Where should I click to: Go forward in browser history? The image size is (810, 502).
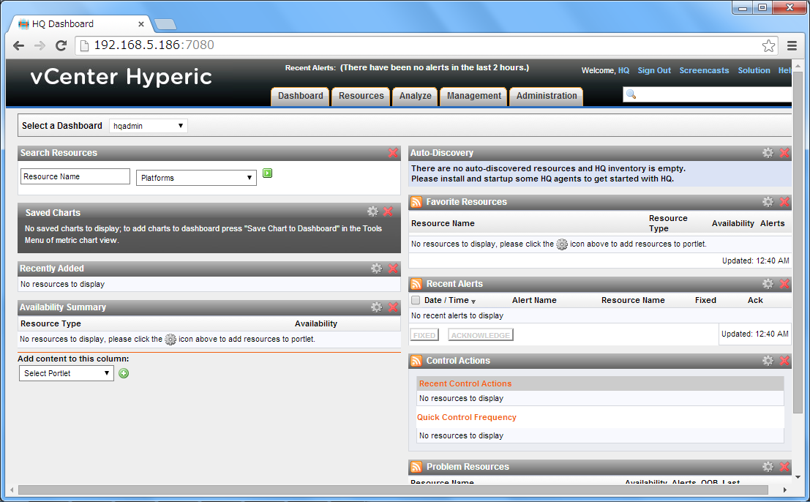click(x=40, y=45)
